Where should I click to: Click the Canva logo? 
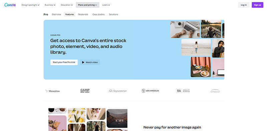click(x=10, y=5)
